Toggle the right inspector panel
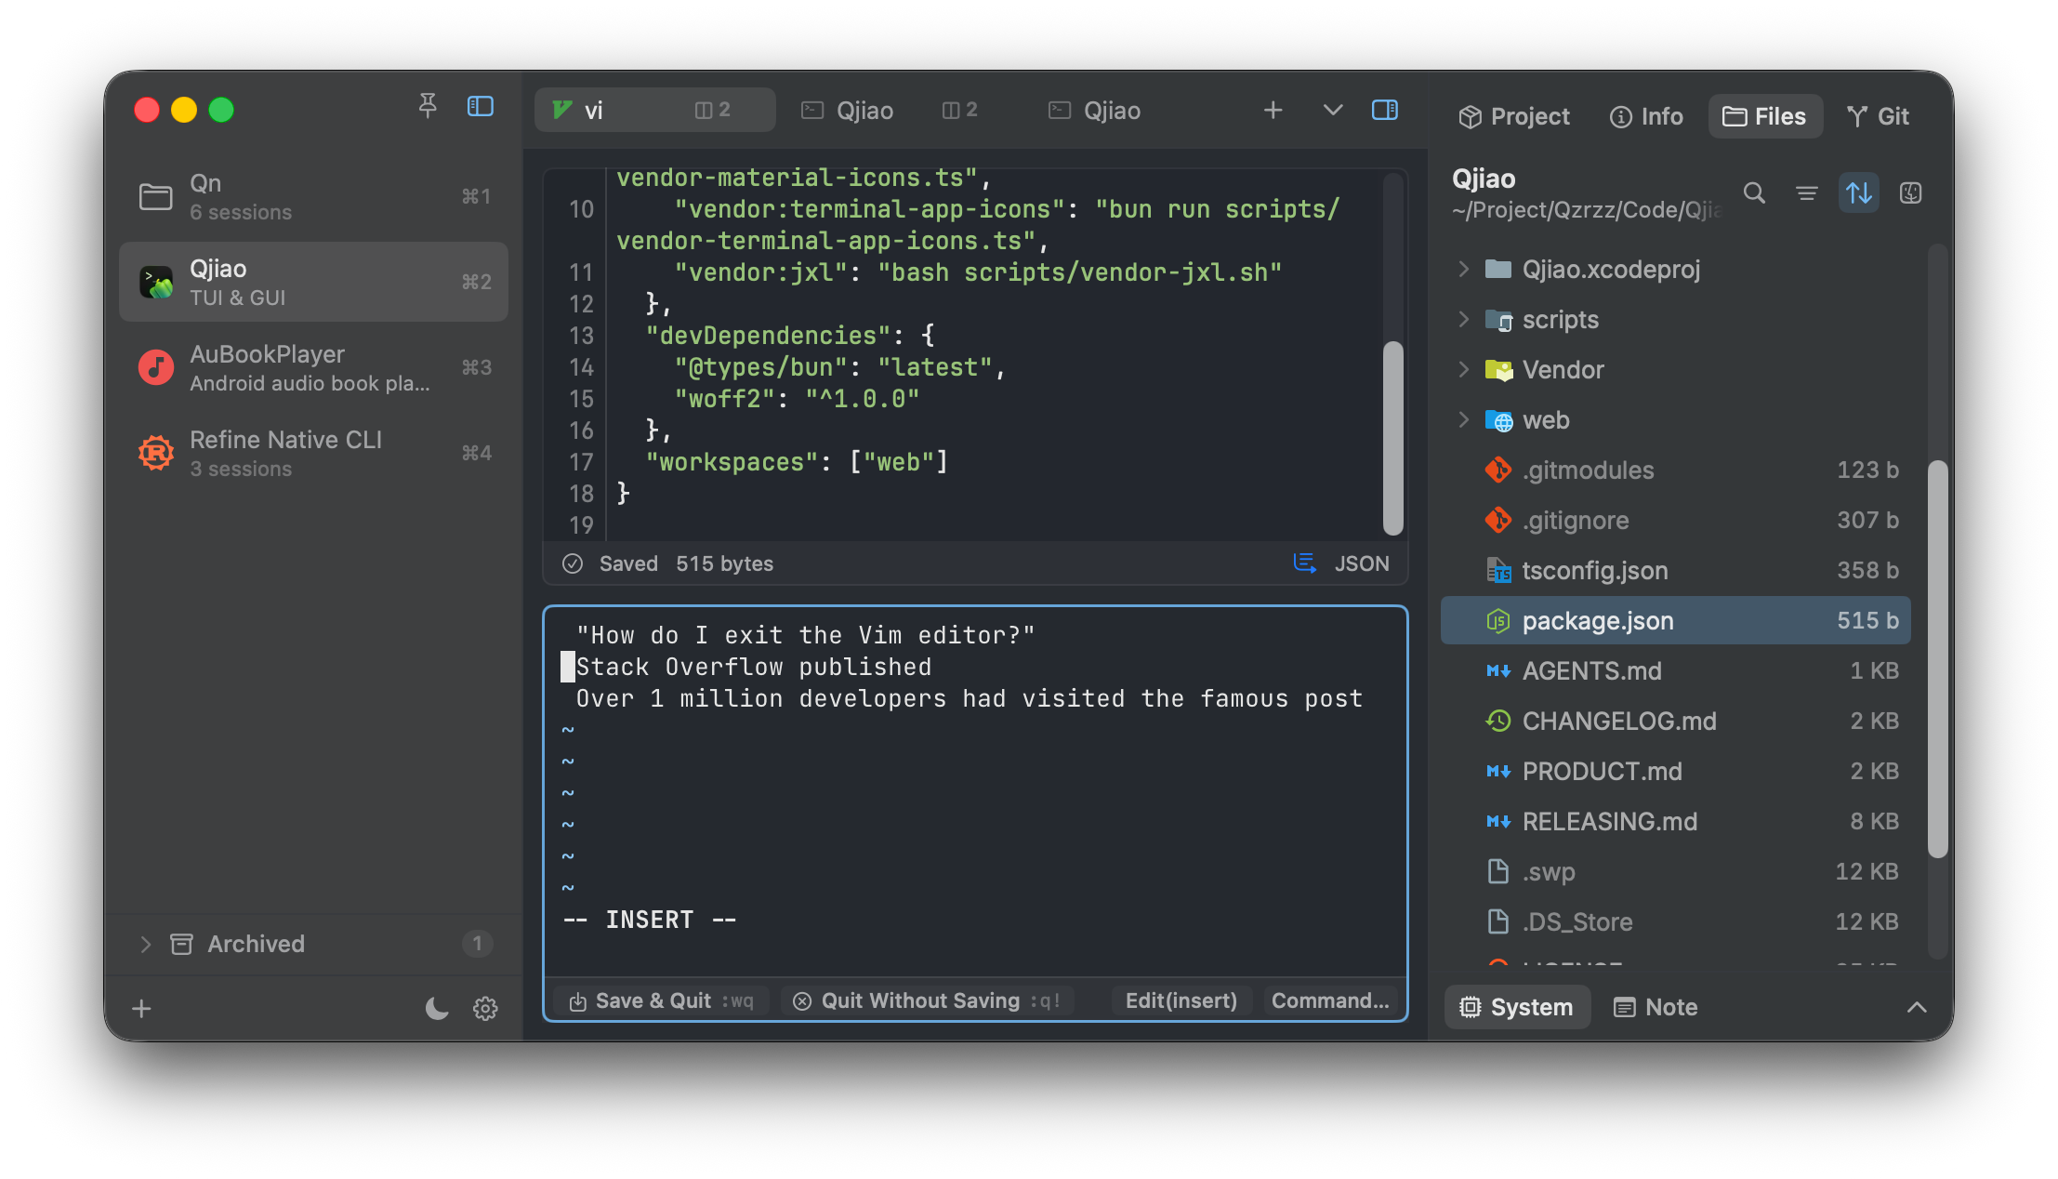This screenshot has width=2058, height=1179. [x=1384, y=110]
